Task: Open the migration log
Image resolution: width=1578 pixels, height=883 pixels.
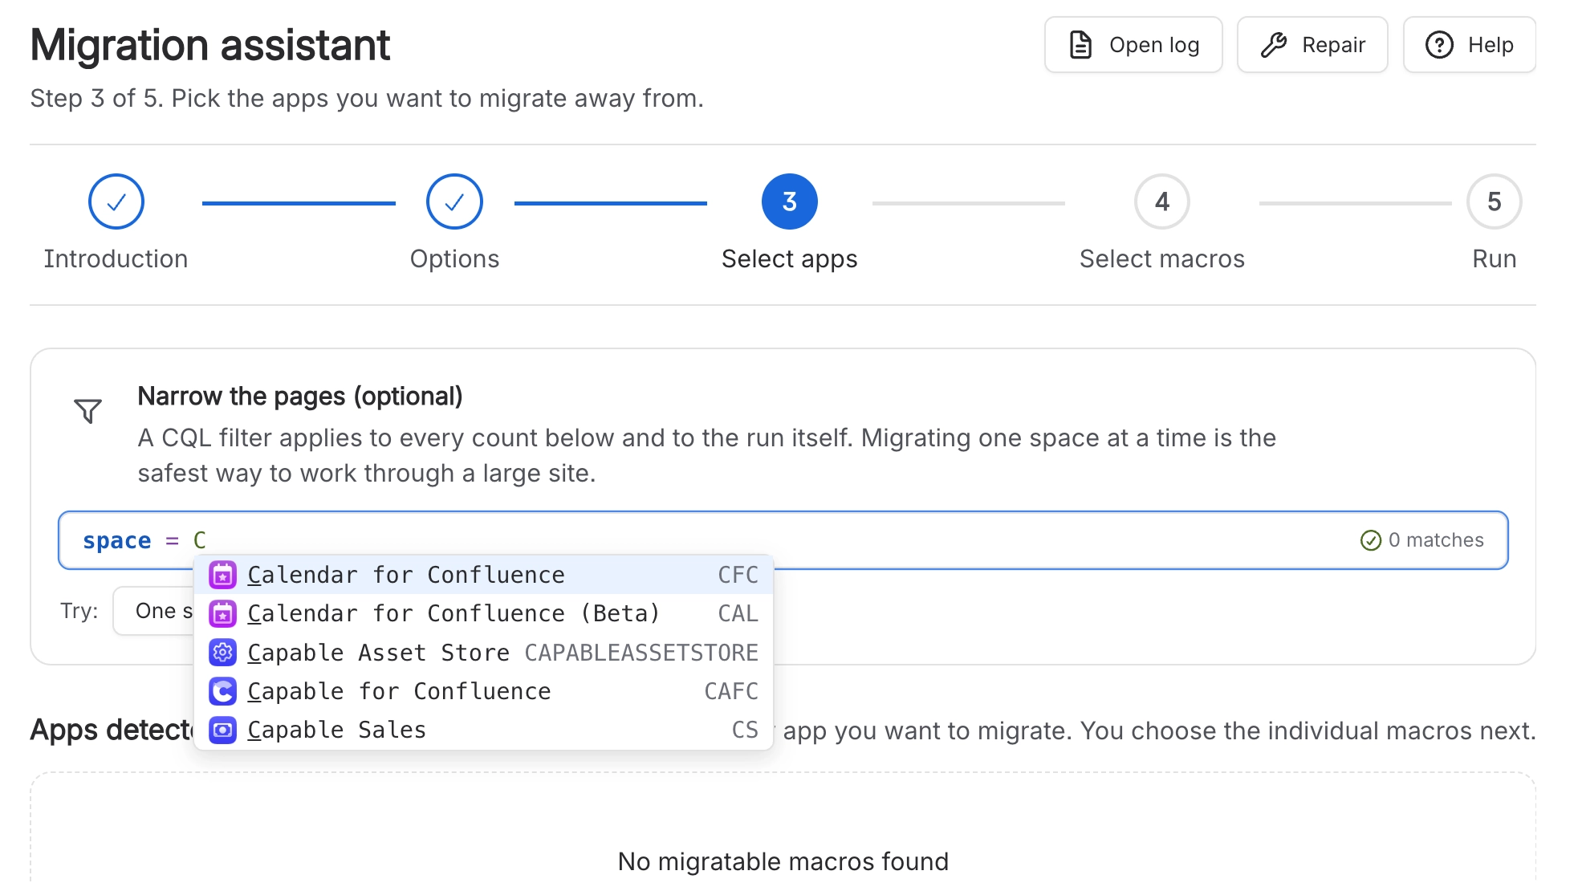Action: click(x=1133, y=45)
